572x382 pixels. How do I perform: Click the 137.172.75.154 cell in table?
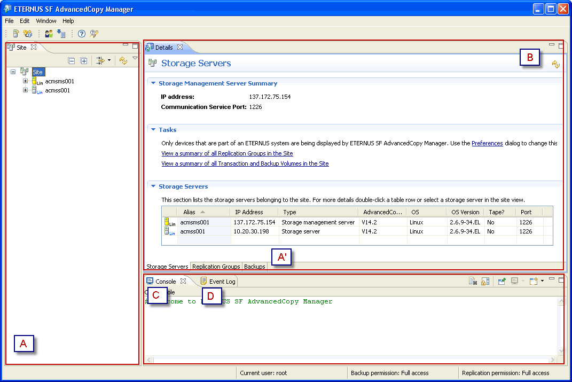click(254, 222)
